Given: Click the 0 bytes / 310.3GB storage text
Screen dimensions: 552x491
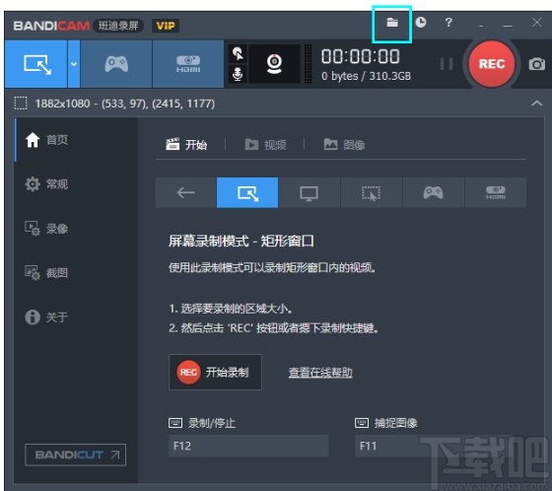Looking at the screenshot, I should tap(366, 76).
